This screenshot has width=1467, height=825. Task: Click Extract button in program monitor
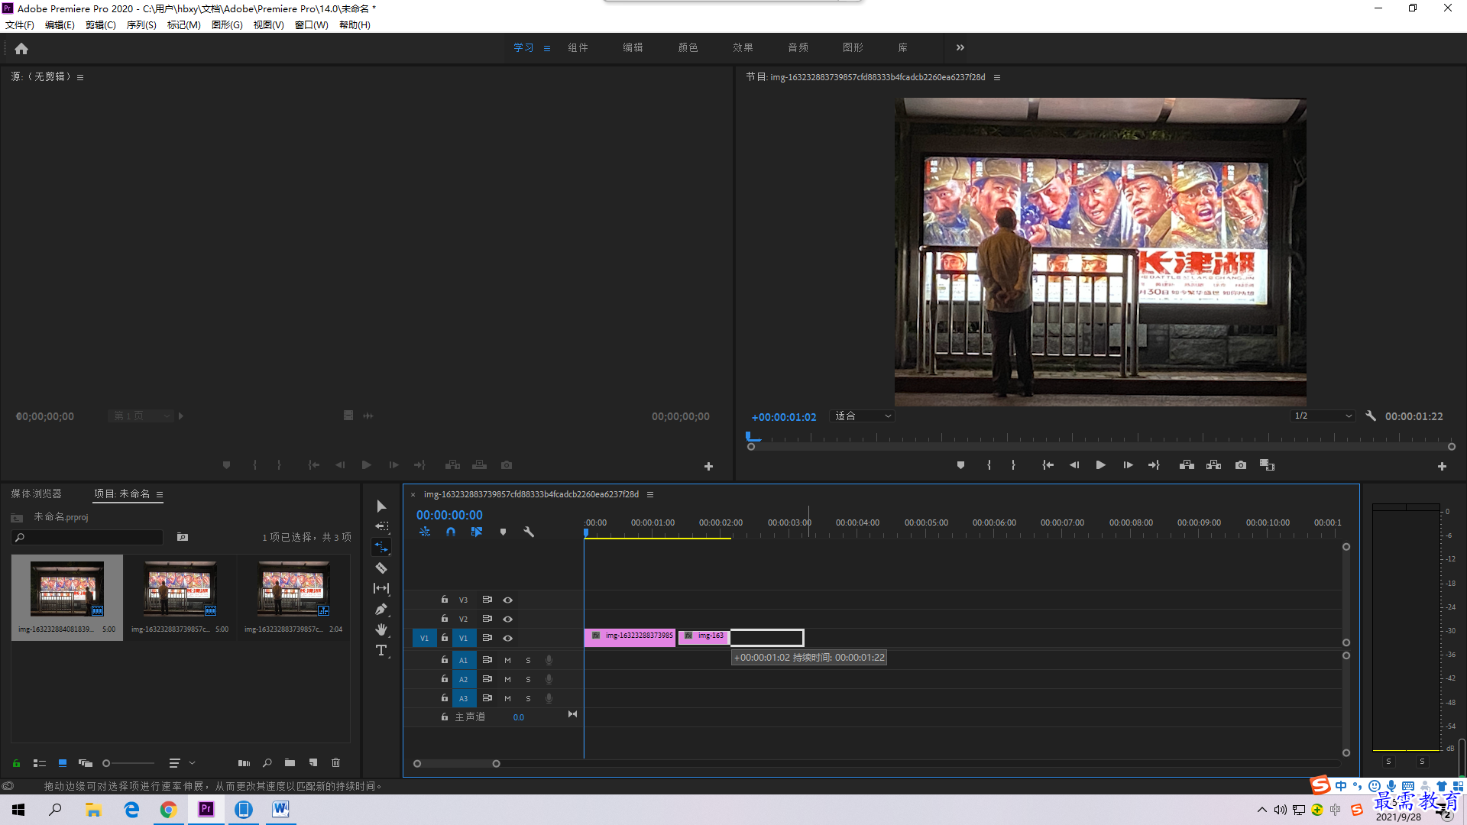coord(1213,465)
